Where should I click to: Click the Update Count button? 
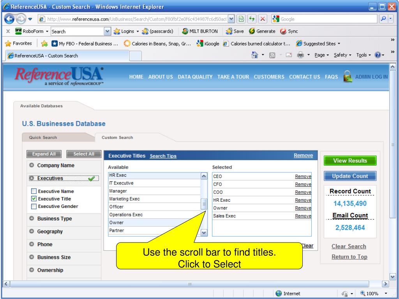(350, 176)
